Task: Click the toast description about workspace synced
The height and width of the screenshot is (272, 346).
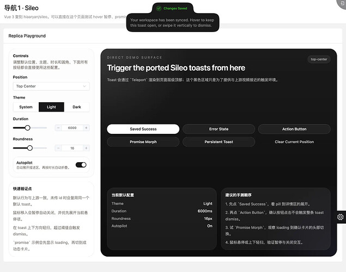Action: (172, 23)
